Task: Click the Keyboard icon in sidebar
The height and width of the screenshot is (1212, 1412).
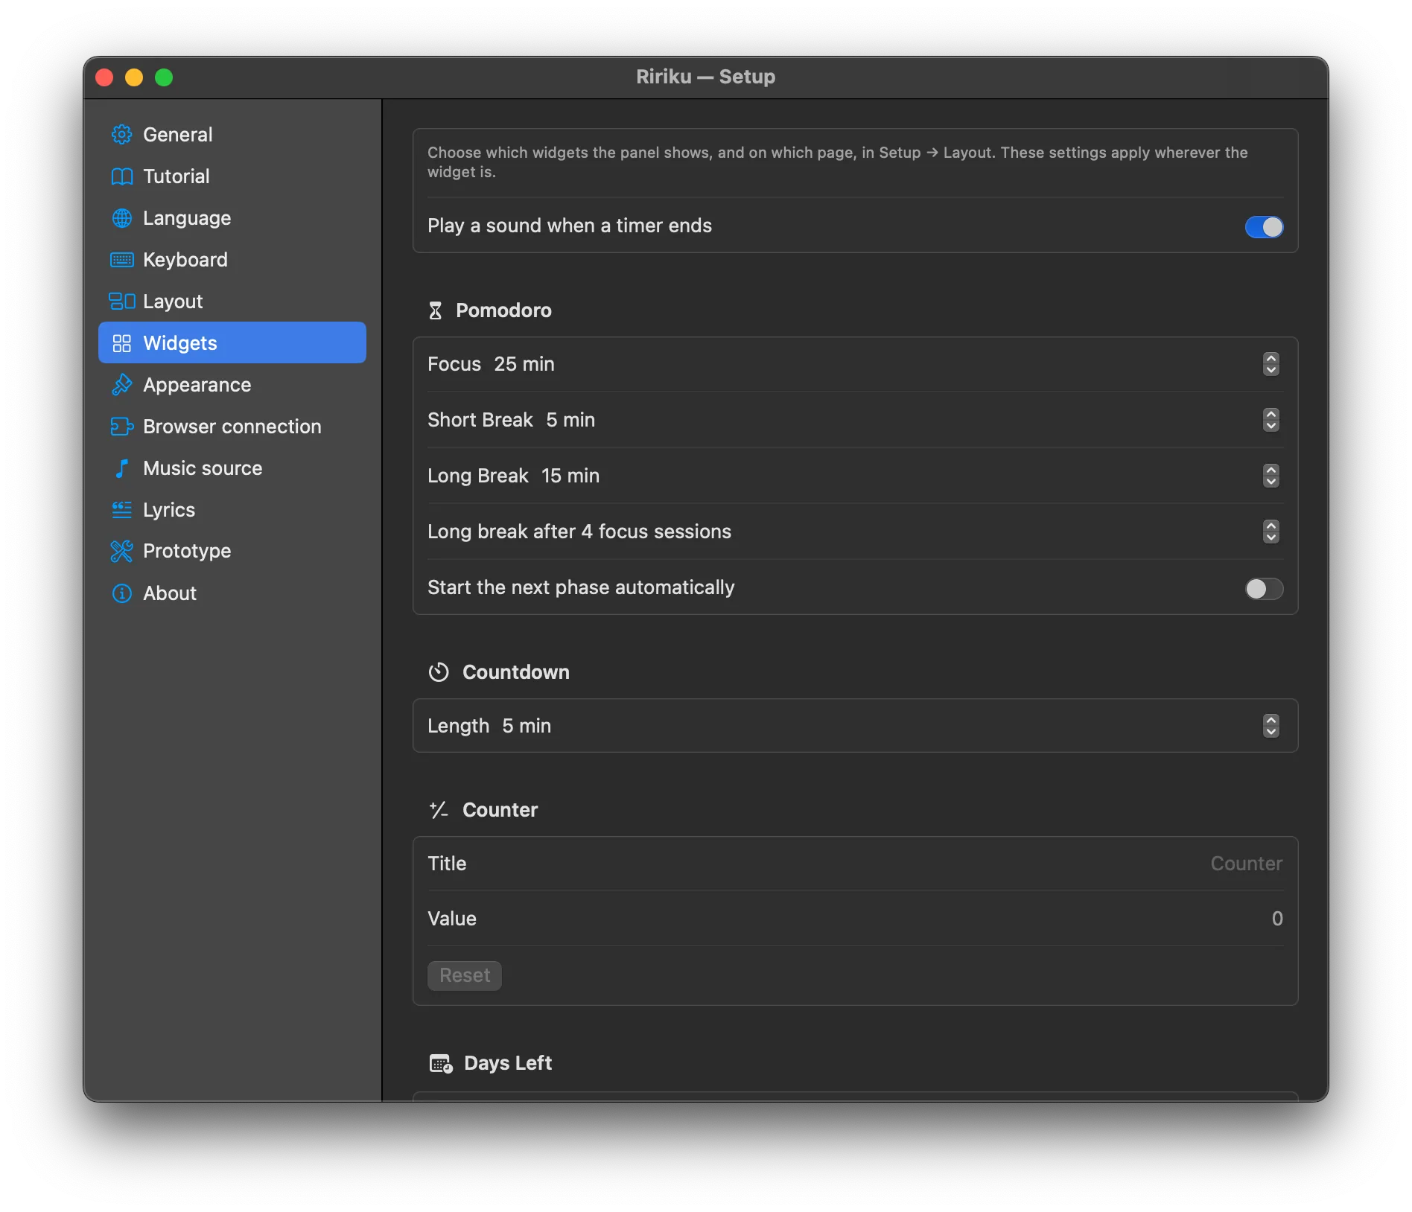Action: point(121,260)
